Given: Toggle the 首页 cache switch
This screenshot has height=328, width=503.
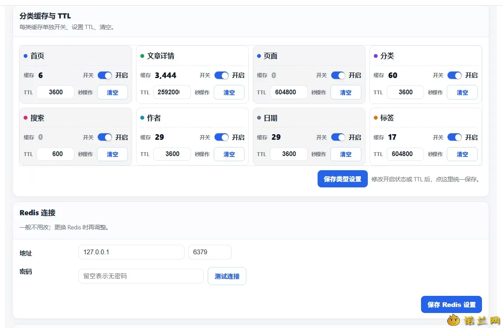Looking at the screenshot, I should click(105, 75).
